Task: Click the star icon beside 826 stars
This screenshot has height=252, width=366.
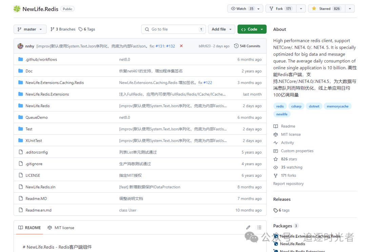Action: pos(276,159)
